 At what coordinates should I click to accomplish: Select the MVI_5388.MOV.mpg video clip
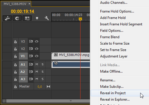[71, 56]
